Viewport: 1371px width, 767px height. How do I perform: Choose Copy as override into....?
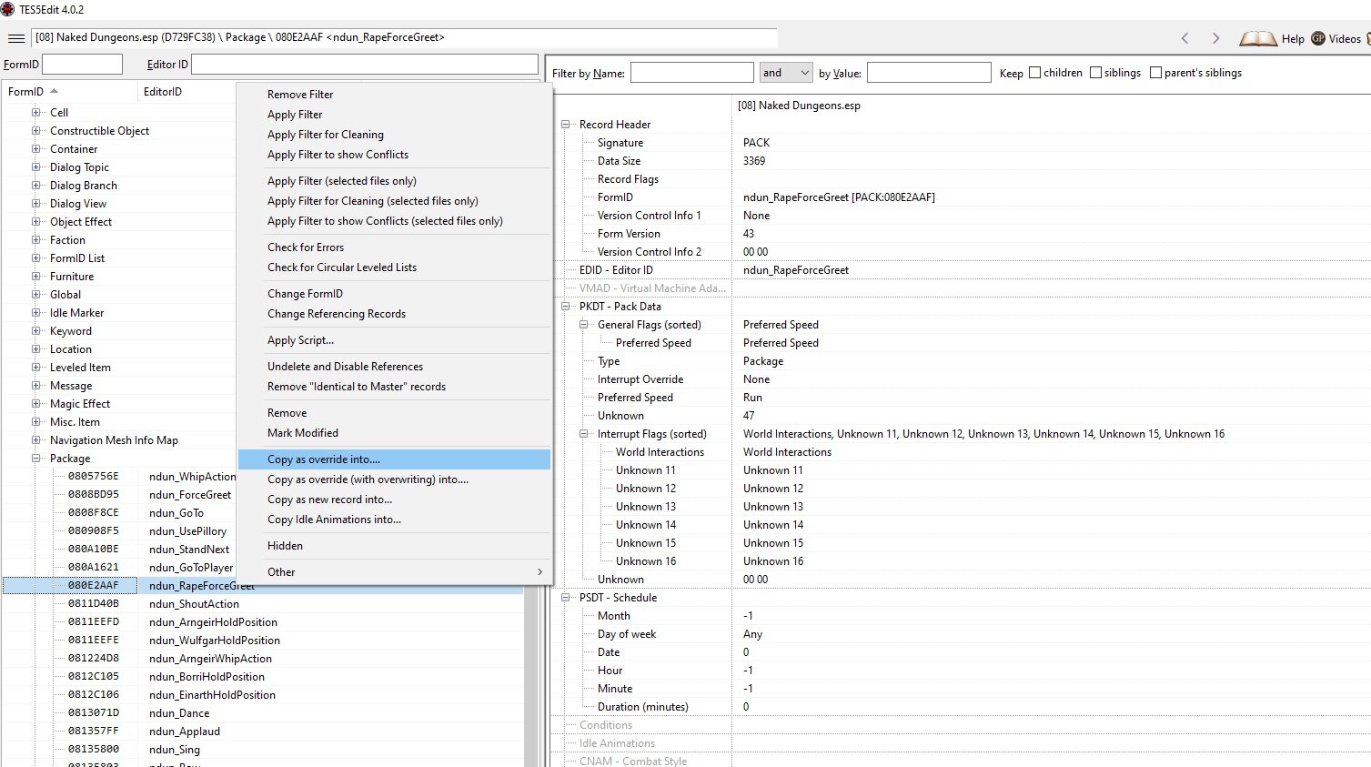pos(394,459)
